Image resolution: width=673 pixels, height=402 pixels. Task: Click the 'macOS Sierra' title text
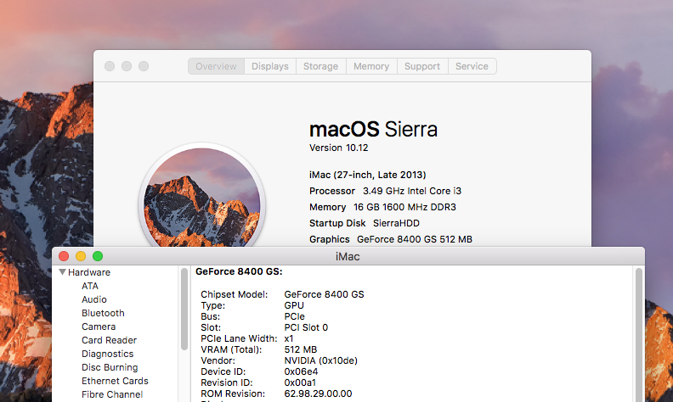373,129
